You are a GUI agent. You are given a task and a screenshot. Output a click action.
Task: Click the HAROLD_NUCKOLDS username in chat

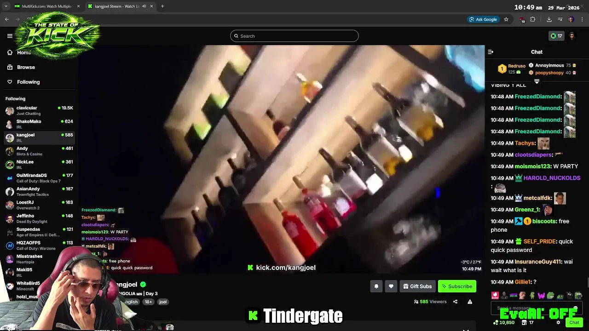pos(552,178)
